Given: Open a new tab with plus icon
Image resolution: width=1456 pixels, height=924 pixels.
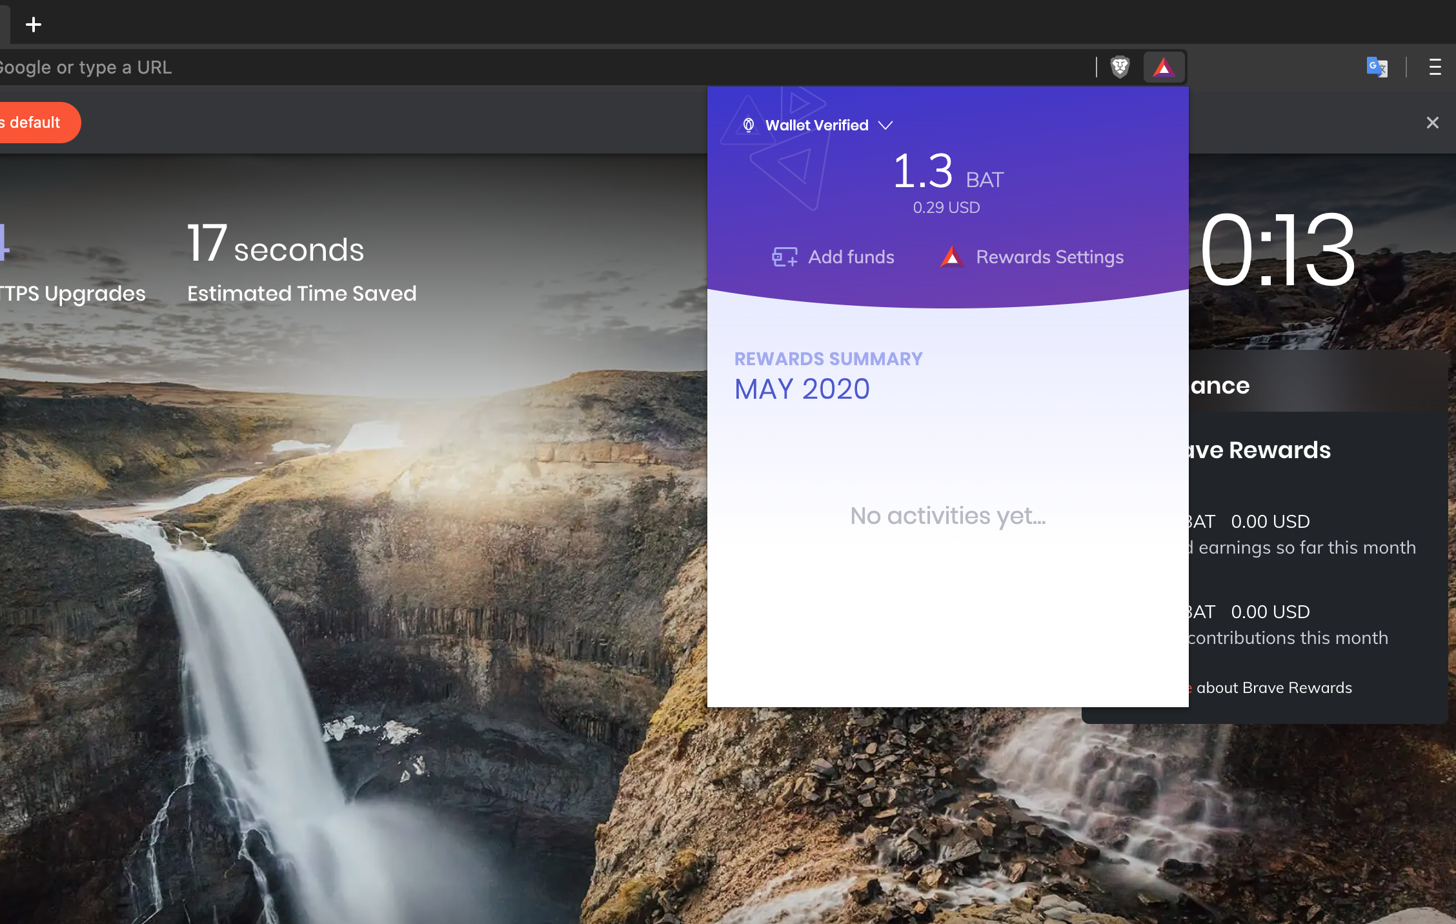Looking at the screenshot, I should 34,25.
